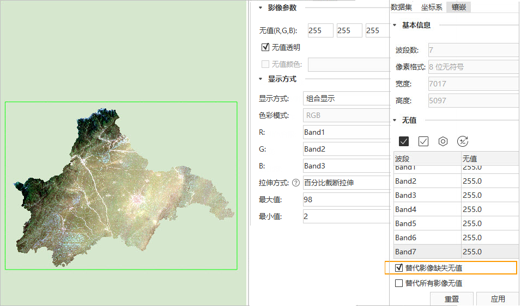
Task: Click the circular plus-minus reset icon
Action: pos(463,141)
